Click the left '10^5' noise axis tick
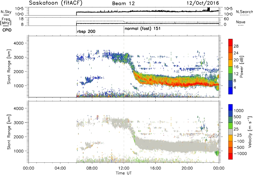Viewport: 253px width, 175px height. (x=19, y=9)
